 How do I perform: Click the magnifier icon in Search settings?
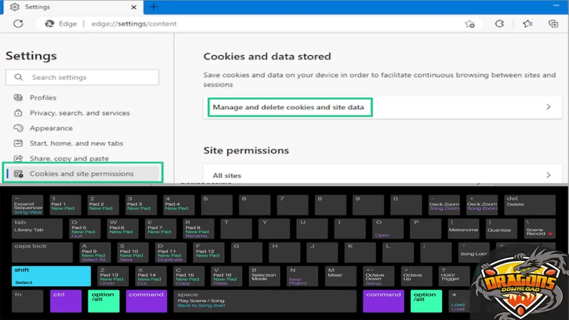coord(19,78)
